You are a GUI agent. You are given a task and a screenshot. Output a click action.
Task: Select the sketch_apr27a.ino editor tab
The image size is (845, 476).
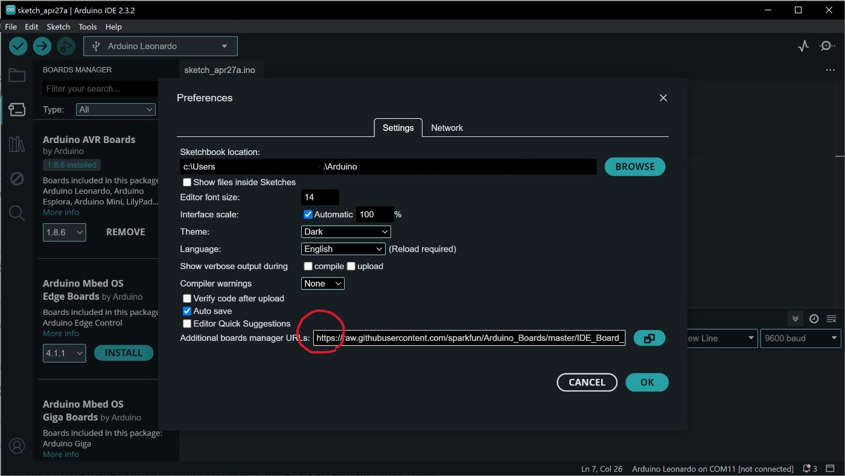pos(220,70)
